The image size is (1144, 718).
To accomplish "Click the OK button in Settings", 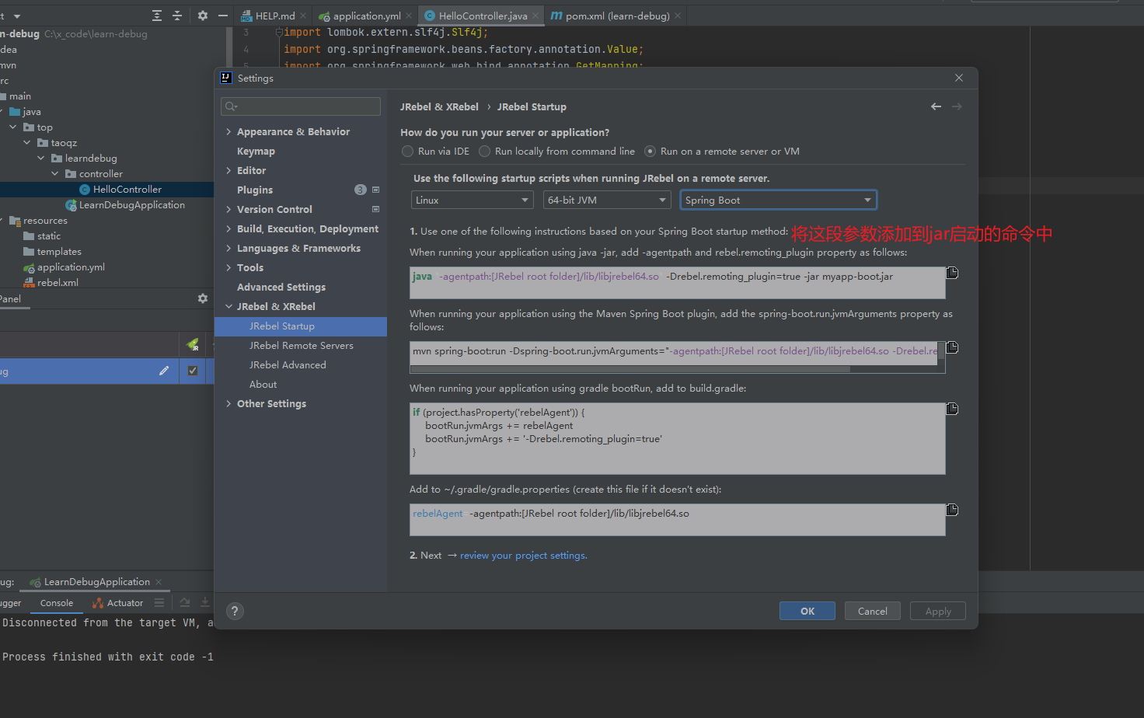I will (807, 611).
